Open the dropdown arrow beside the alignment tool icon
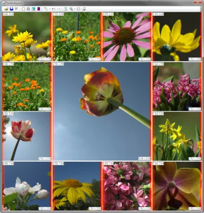The width and height of the screenshot is (204, 213). (x=75, y=9)
